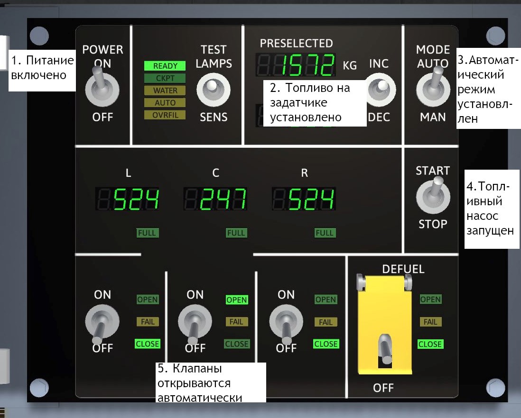Click the CLOSE lamp beside the DEFUEL switch
Viewport: 521px width, 418px height.
(x=430, y=345)
